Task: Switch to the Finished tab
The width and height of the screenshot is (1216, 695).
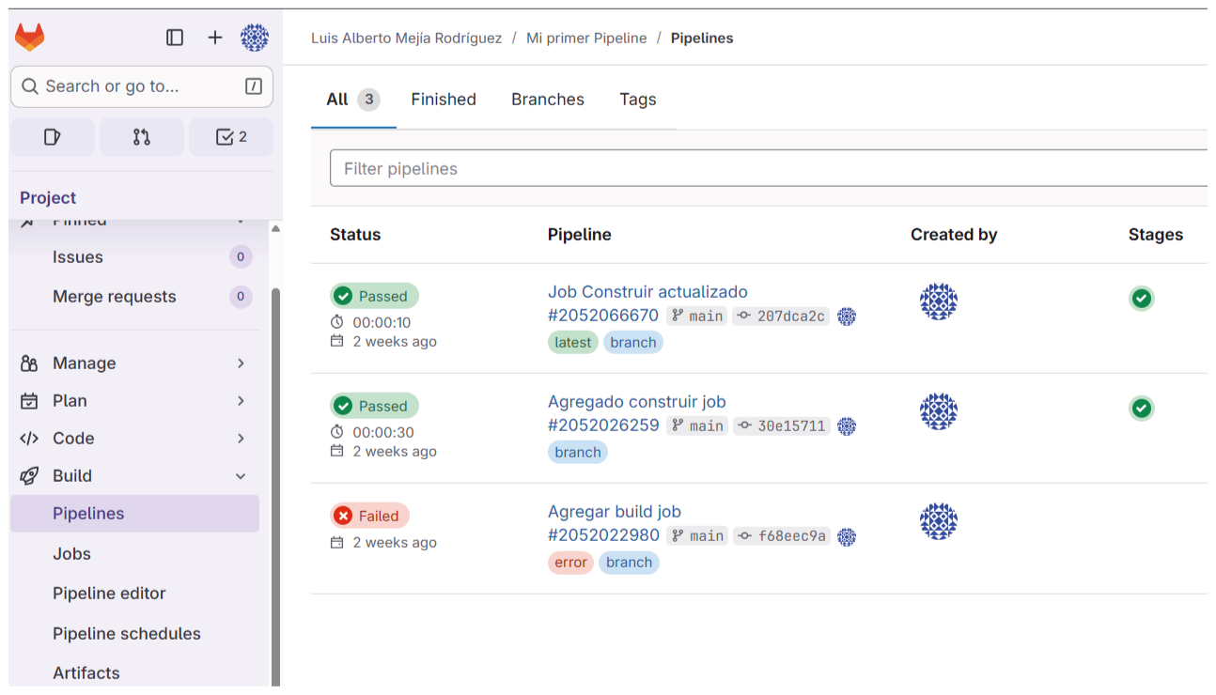Action: (x=444, y=100)
